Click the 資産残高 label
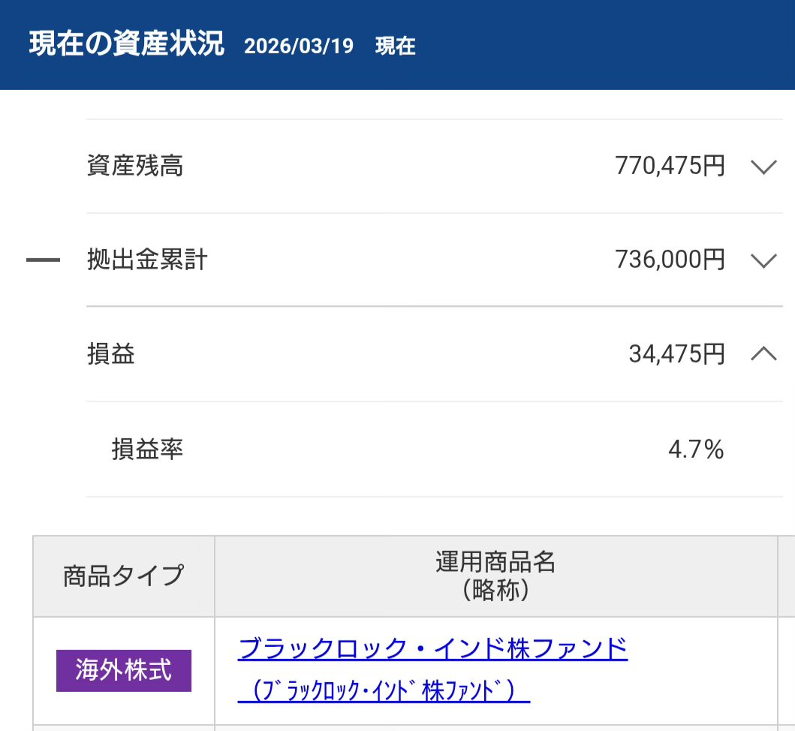 pos(135,166)
